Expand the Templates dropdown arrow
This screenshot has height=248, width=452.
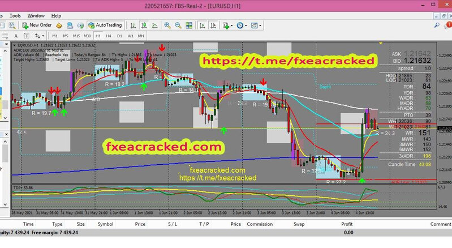[x=260, y=25]
